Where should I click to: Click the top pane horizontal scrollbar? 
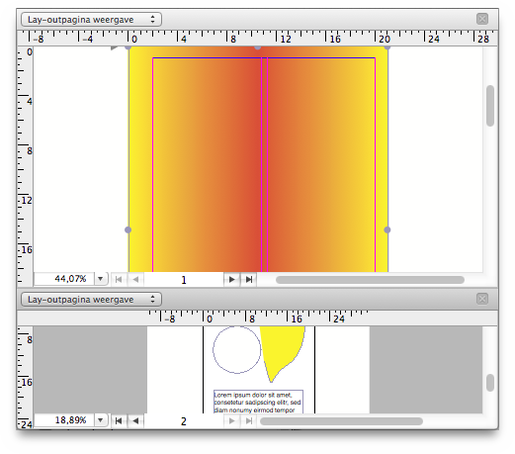coord(370,280)
